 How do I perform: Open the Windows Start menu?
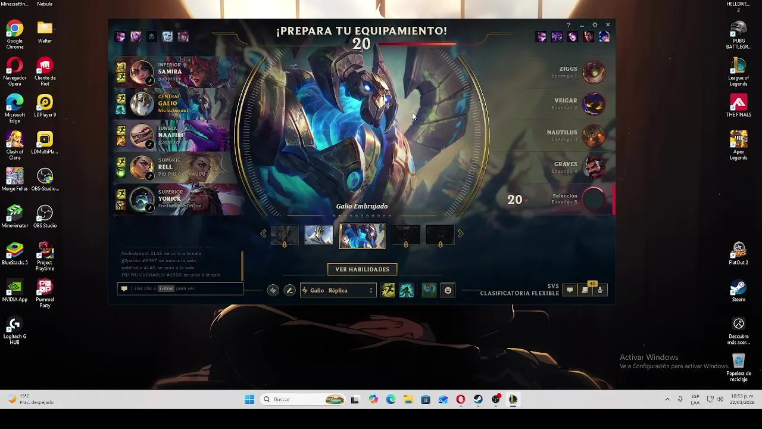pyautogui.click(x=249, y=399)
